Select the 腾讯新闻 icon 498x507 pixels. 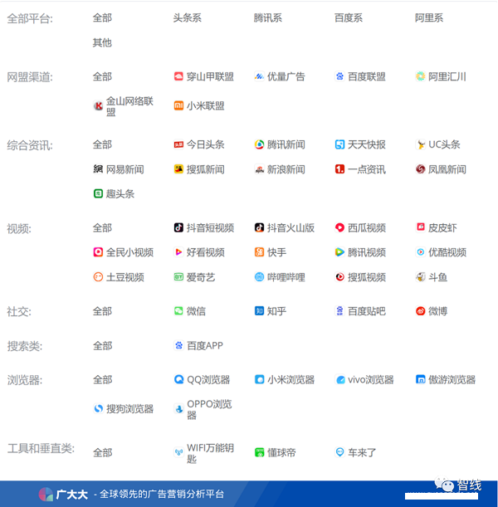tap(259, 144)
